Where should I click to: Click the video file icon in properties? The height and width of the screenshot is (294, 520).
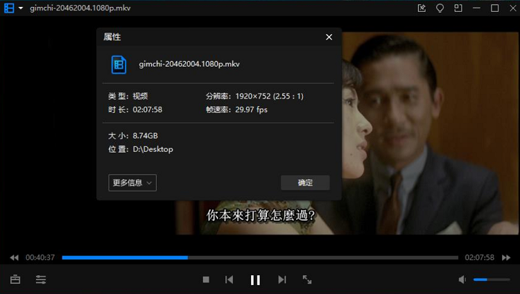pos(119,64)
